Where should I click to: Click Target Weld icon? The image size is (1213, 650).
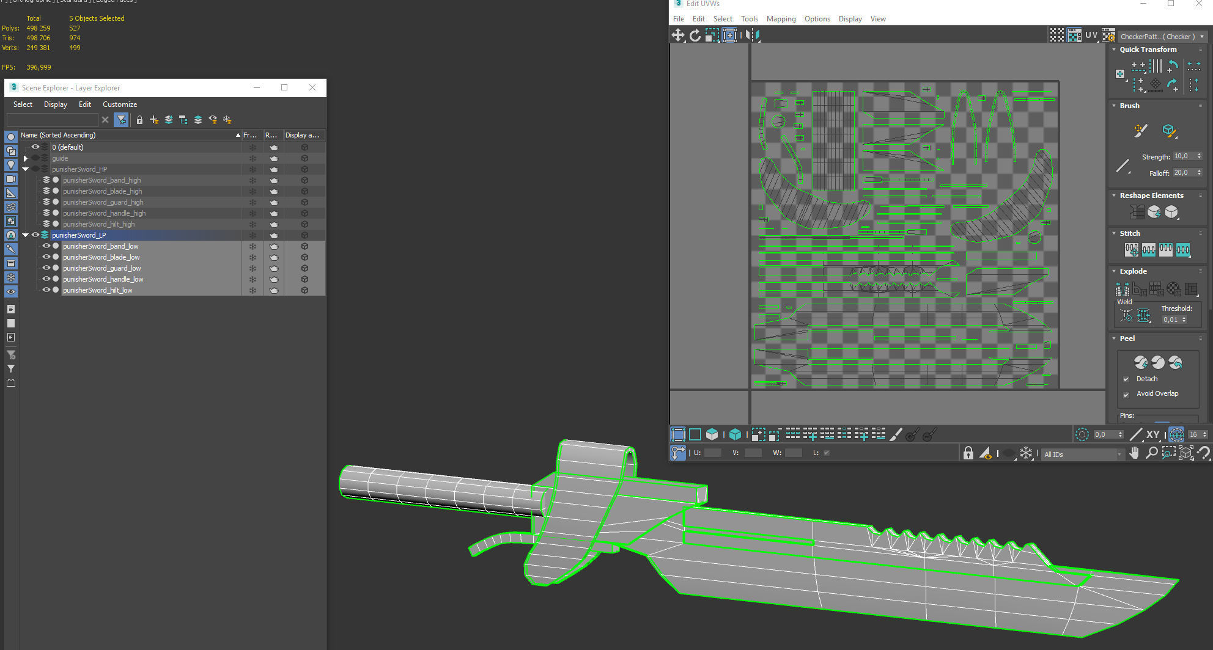tap(1126, 316)
